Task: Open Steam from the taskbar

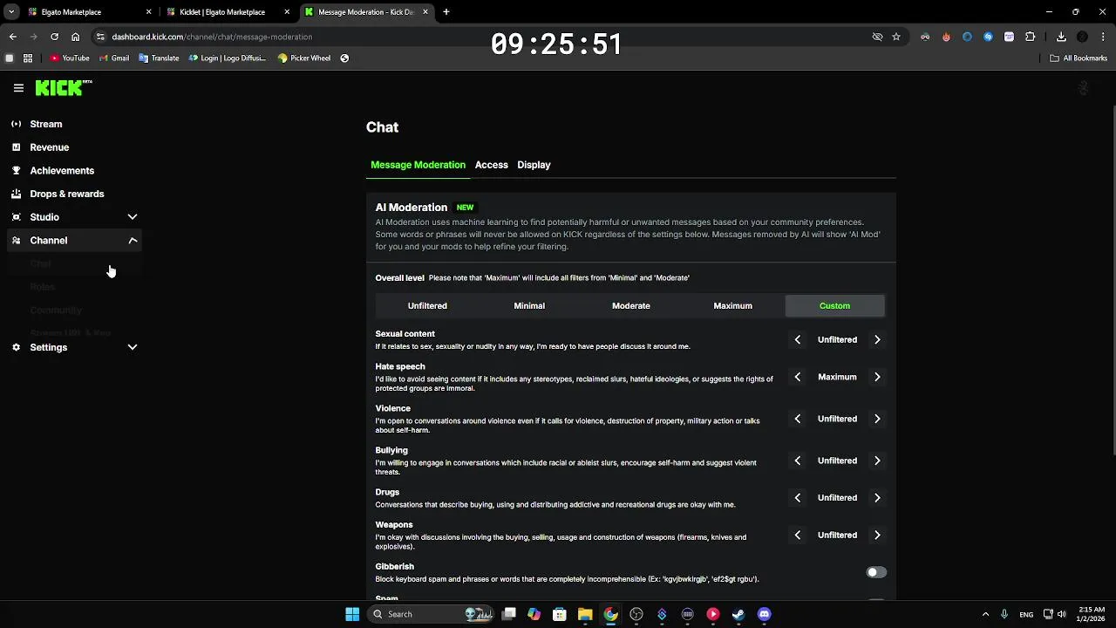Action: pos(738,614)
